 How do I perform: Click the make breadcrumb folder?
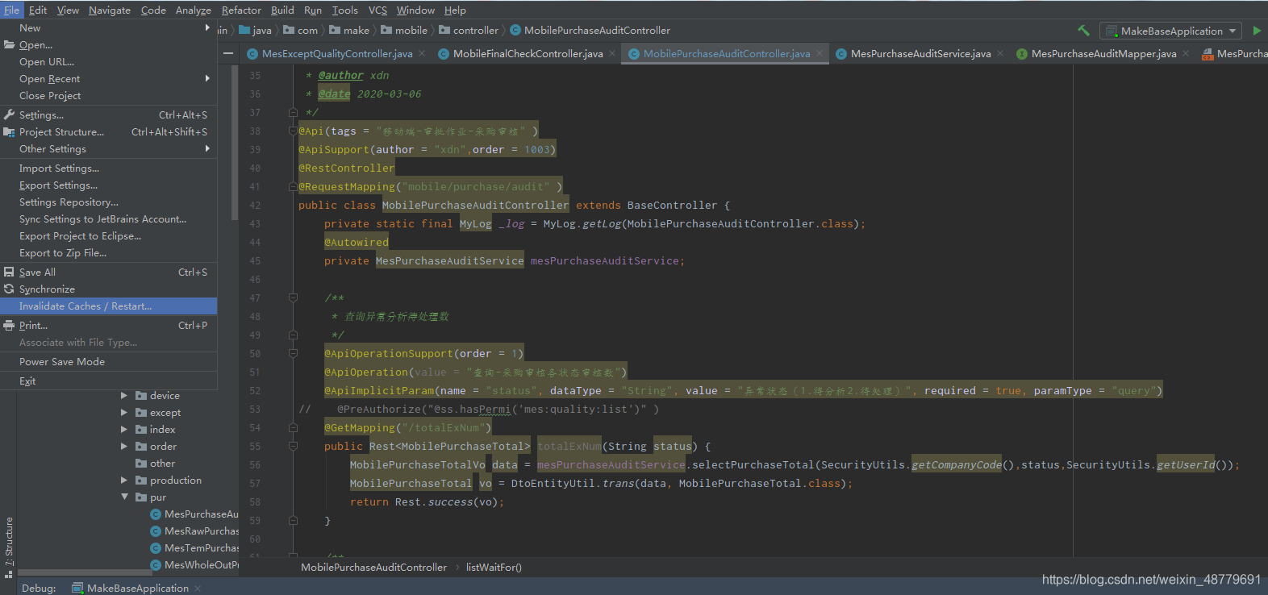tap(349, 30)
